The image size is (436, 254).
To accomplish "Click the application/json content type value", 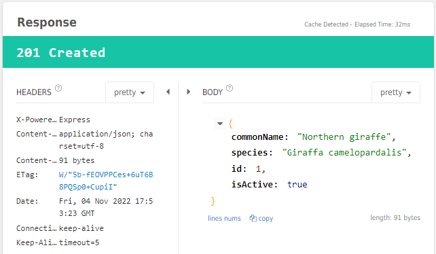I will (x=106, y=140).
